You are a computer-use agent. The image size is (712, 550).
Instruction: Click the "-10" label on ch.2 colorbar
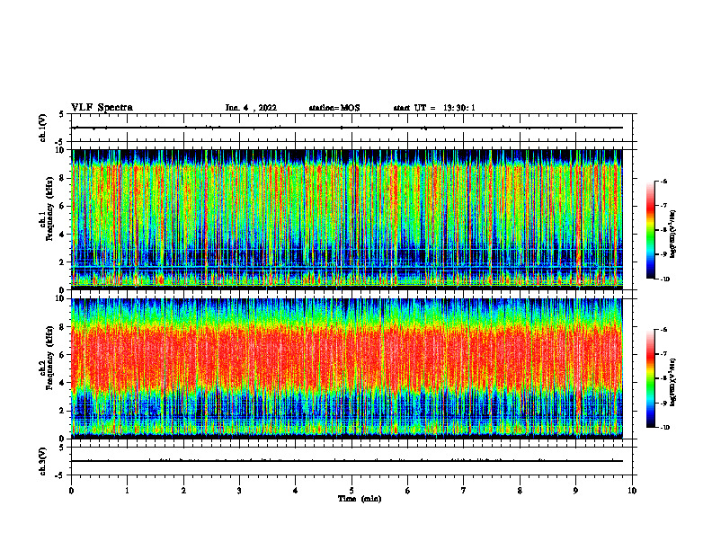coord(664,428)
